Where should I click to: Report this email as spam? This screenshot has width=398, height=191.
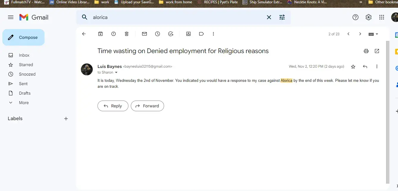click(114, 34)
